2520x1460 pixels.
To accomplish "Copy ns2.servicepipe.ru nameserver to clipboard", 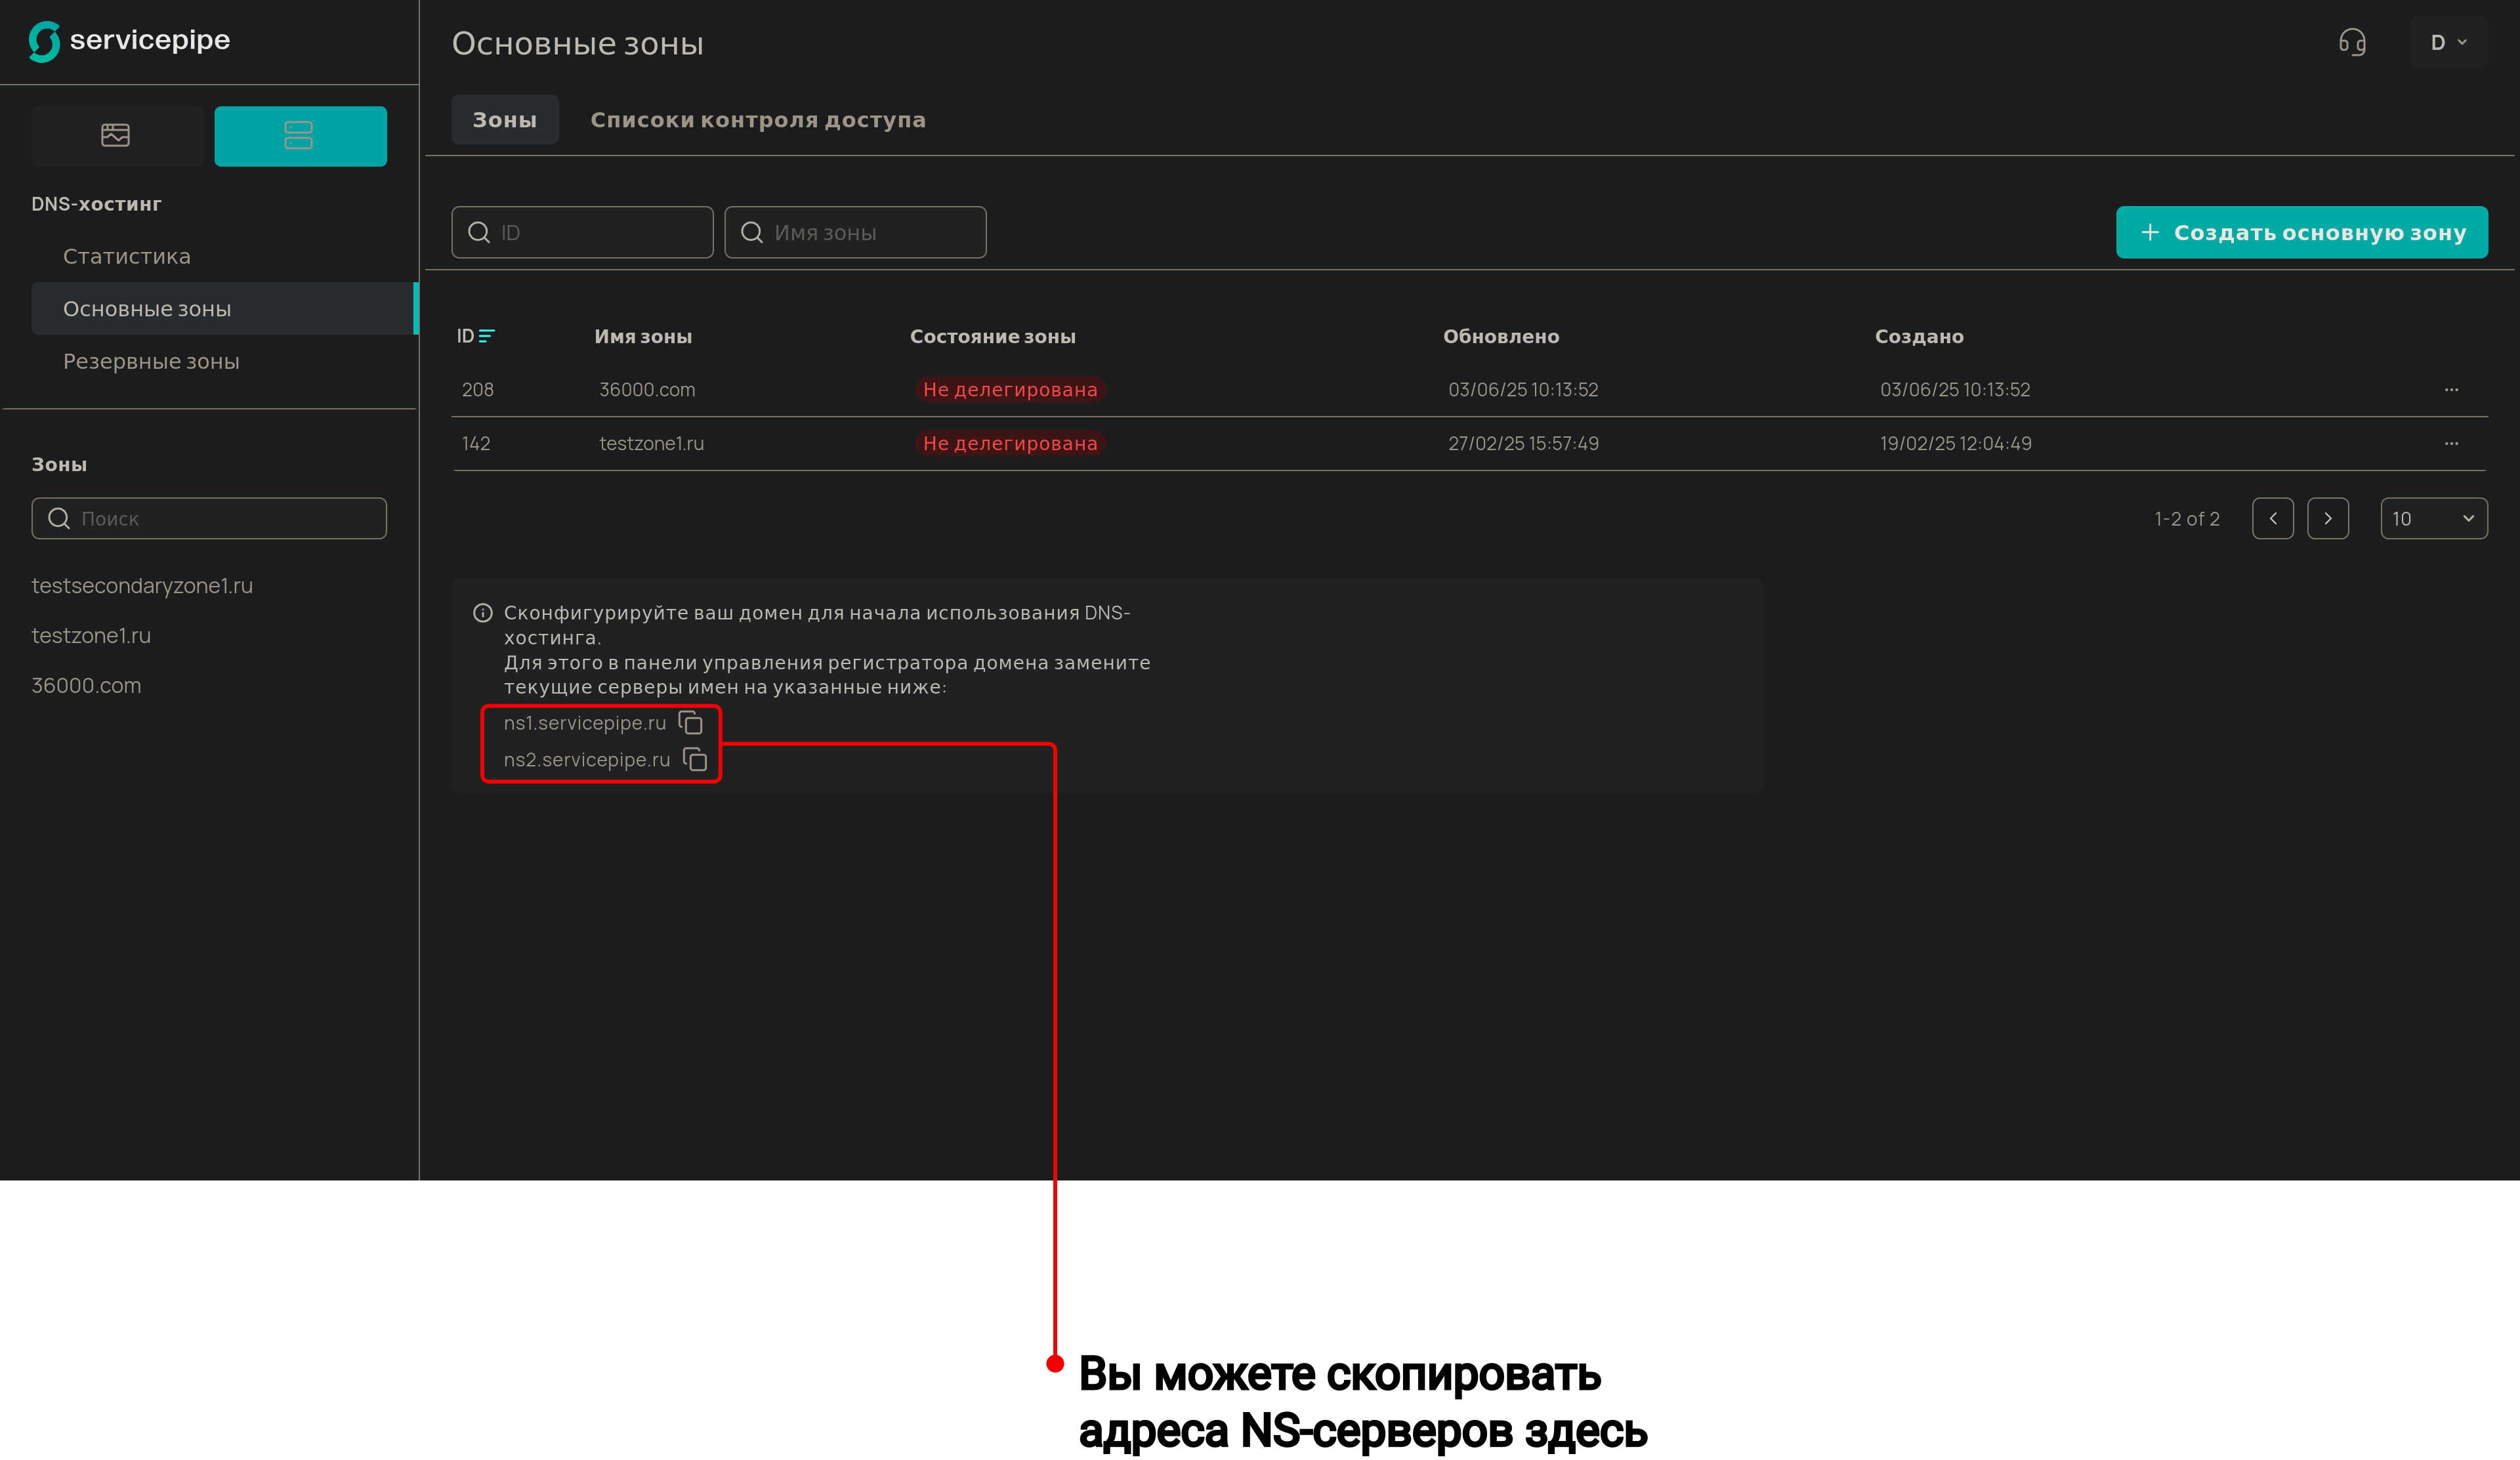I will tap(695, 760).
